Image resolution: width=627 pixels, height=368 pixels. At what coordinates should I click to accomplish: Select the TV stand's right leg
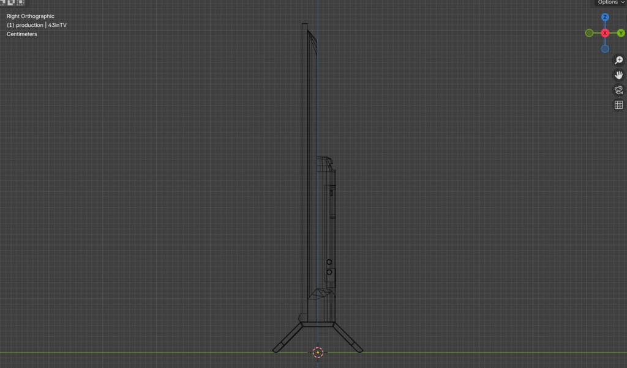point(348,337)
